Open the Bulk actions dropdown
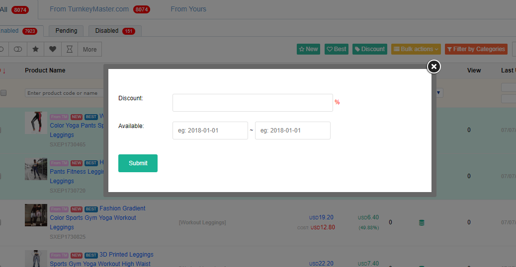This screenshot has height=267, width=516. pos(416,49)
